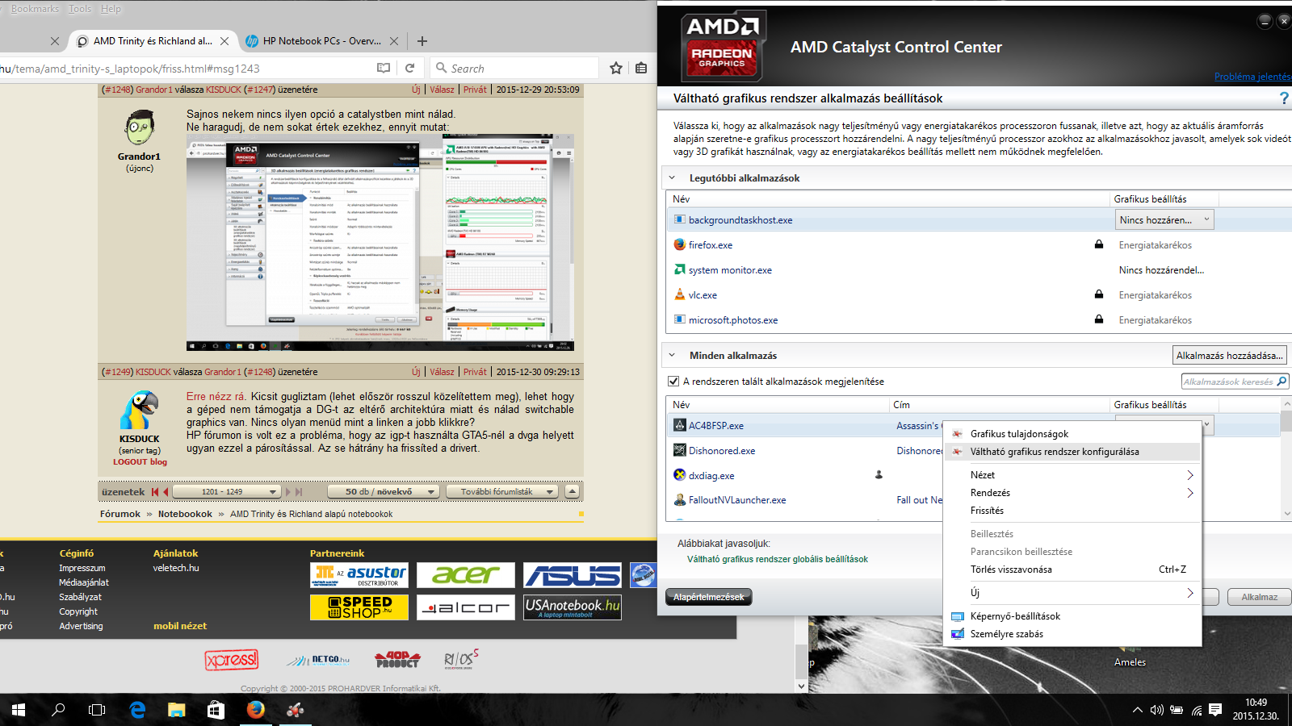
Task: Open Firefox bookmarks list icon
Action: click(x=641, y=69)
